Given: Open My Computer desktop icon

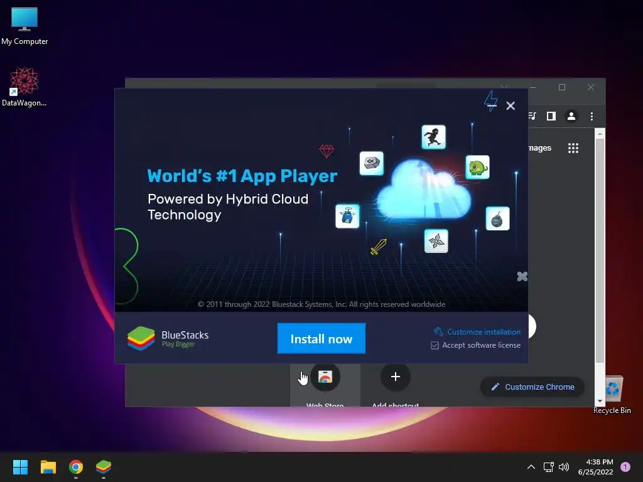Looking at the screenshot, I should pos(24,26).
